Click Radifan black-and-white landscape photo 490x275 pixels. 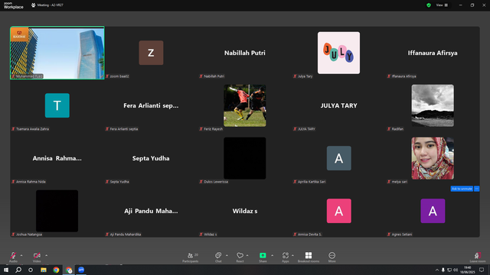click(433, 105)
